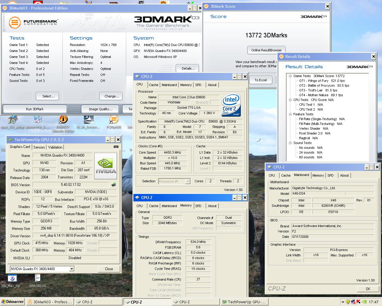Click OK in the CPU-Z Mainboard window
The image size is (382, 306).
368,289
